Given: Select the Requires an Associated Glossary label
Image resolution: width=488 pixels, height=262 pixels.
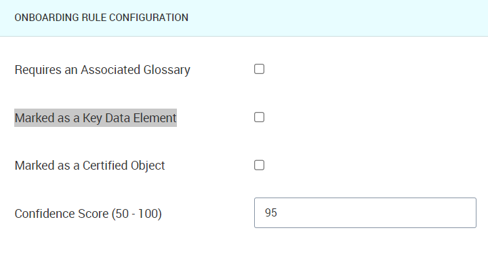Looking at the screenshot, I should pos(102,70).
